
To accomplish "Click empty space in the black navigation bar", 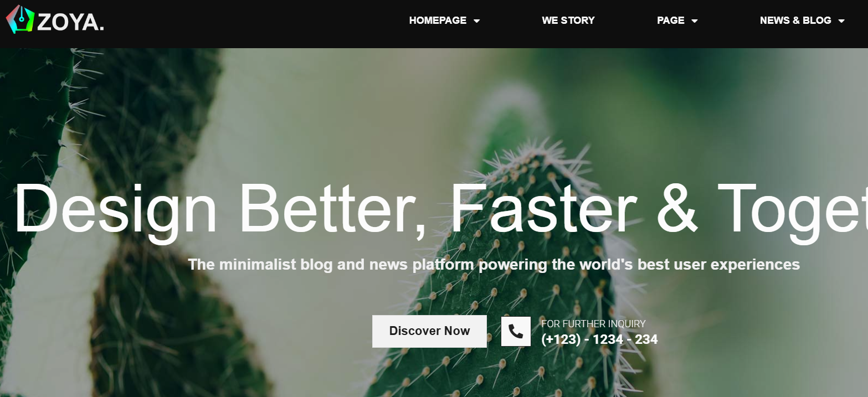I will 249,24.
